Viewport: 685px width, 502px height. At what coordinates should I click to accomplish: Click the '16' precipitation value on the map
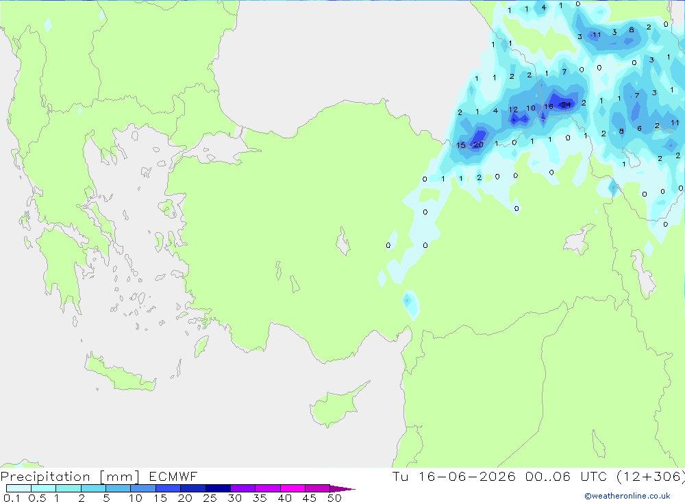coord(549,106)
